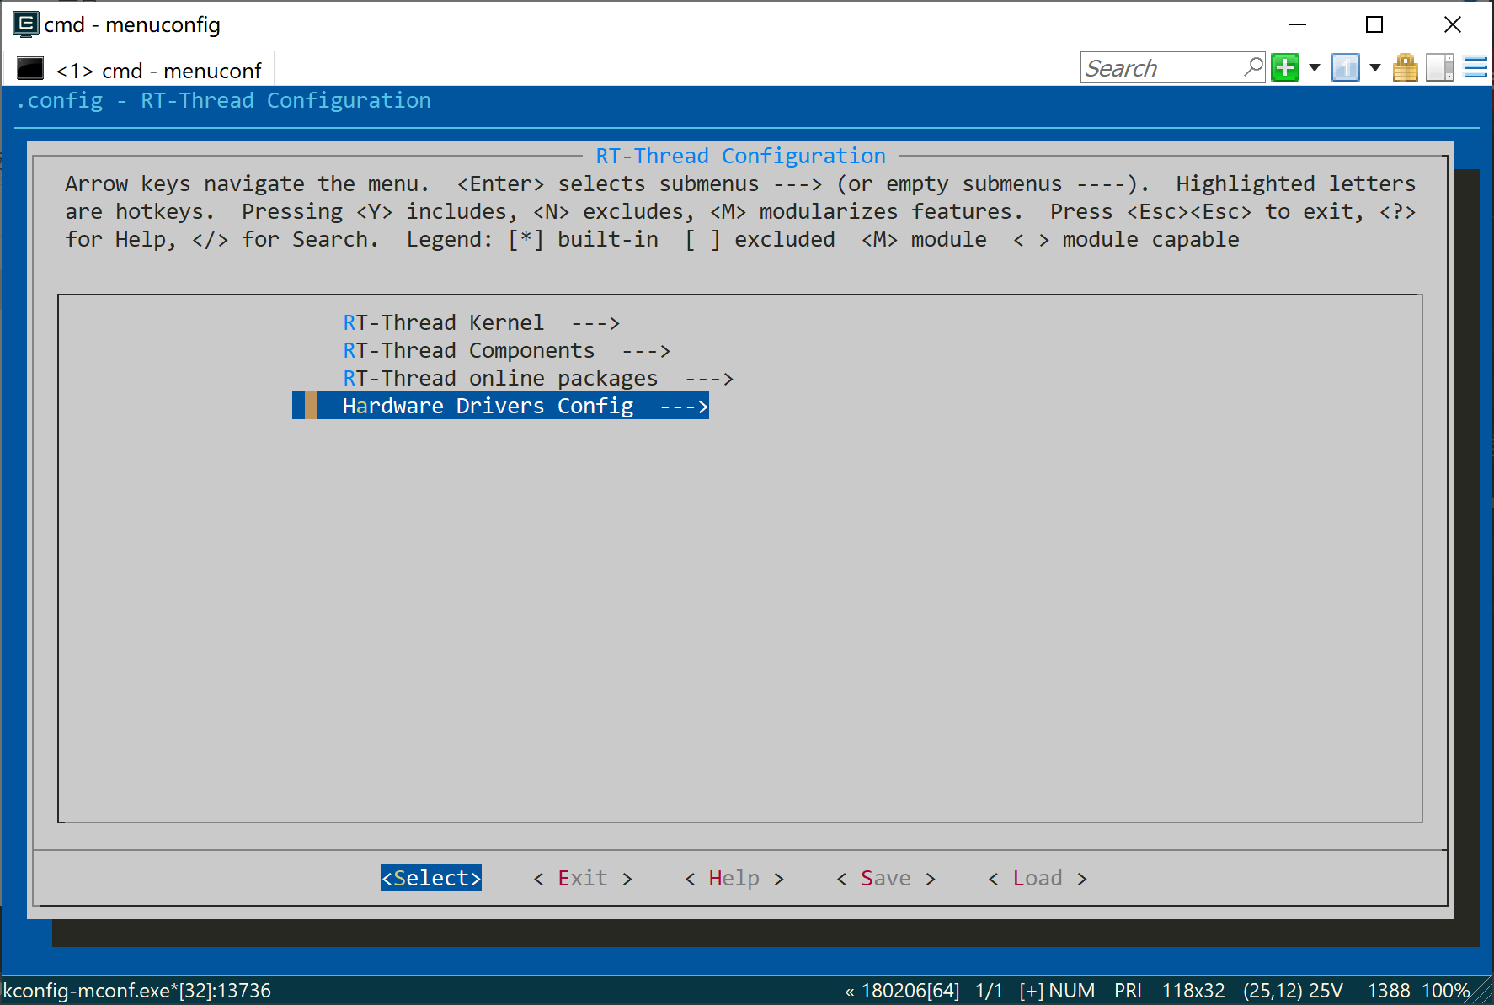Click the ConEmu icon in the title bar

(x=25, y=24)
